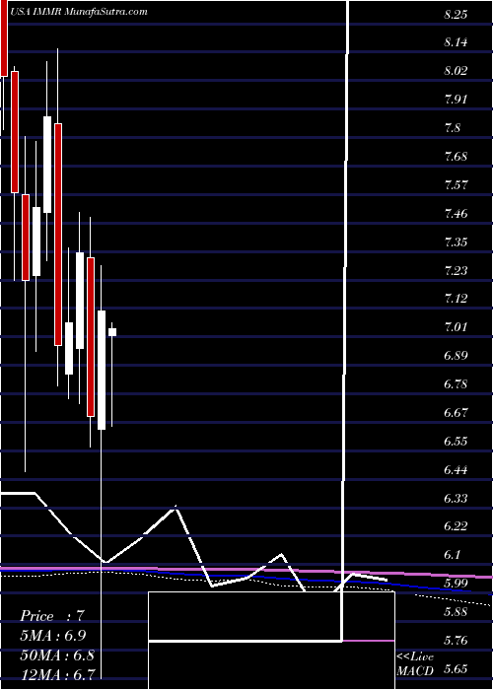Click the 6.44 price axis label
Screen dimensions: 493x690
pyautogui.click(x=456, y=470)
